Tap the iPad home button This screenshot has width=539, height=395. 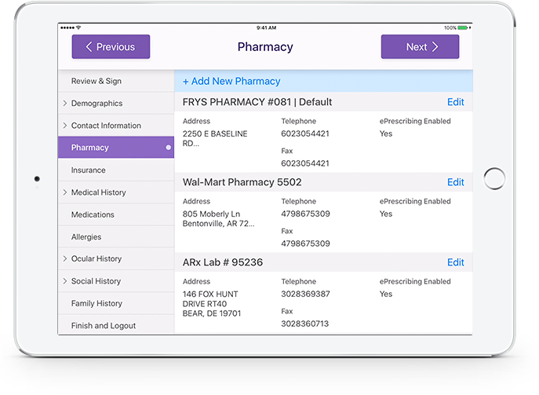(494, 178)
